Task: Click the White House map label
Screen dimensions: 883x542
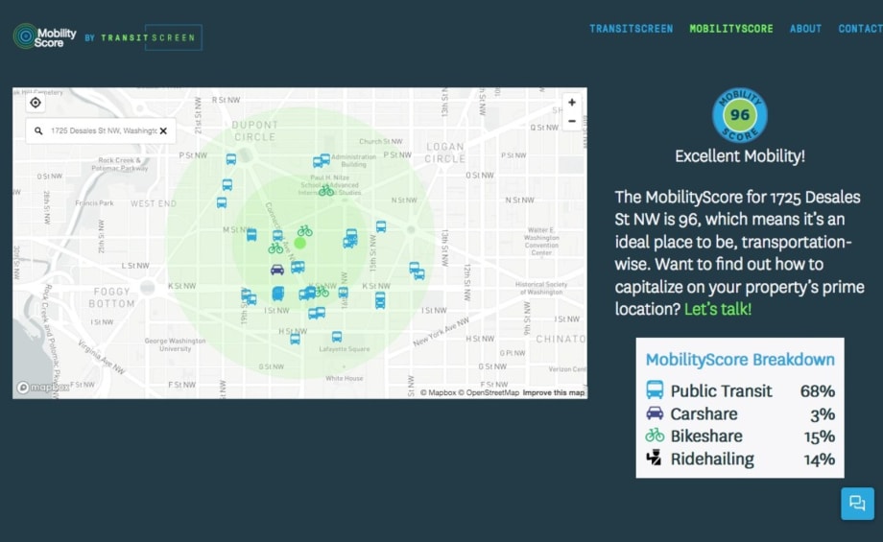Action: (x=344, y=378)
